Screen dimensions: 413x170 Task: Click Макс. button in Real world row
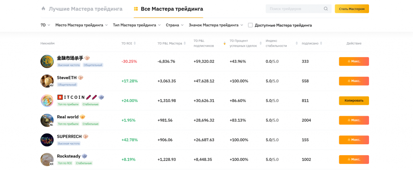pos(354,120)
